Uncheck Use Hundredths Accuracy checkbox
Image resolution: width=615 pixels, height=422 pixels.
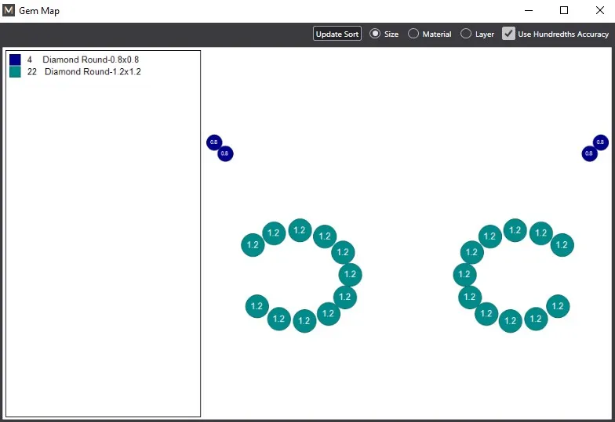[508, 34]
